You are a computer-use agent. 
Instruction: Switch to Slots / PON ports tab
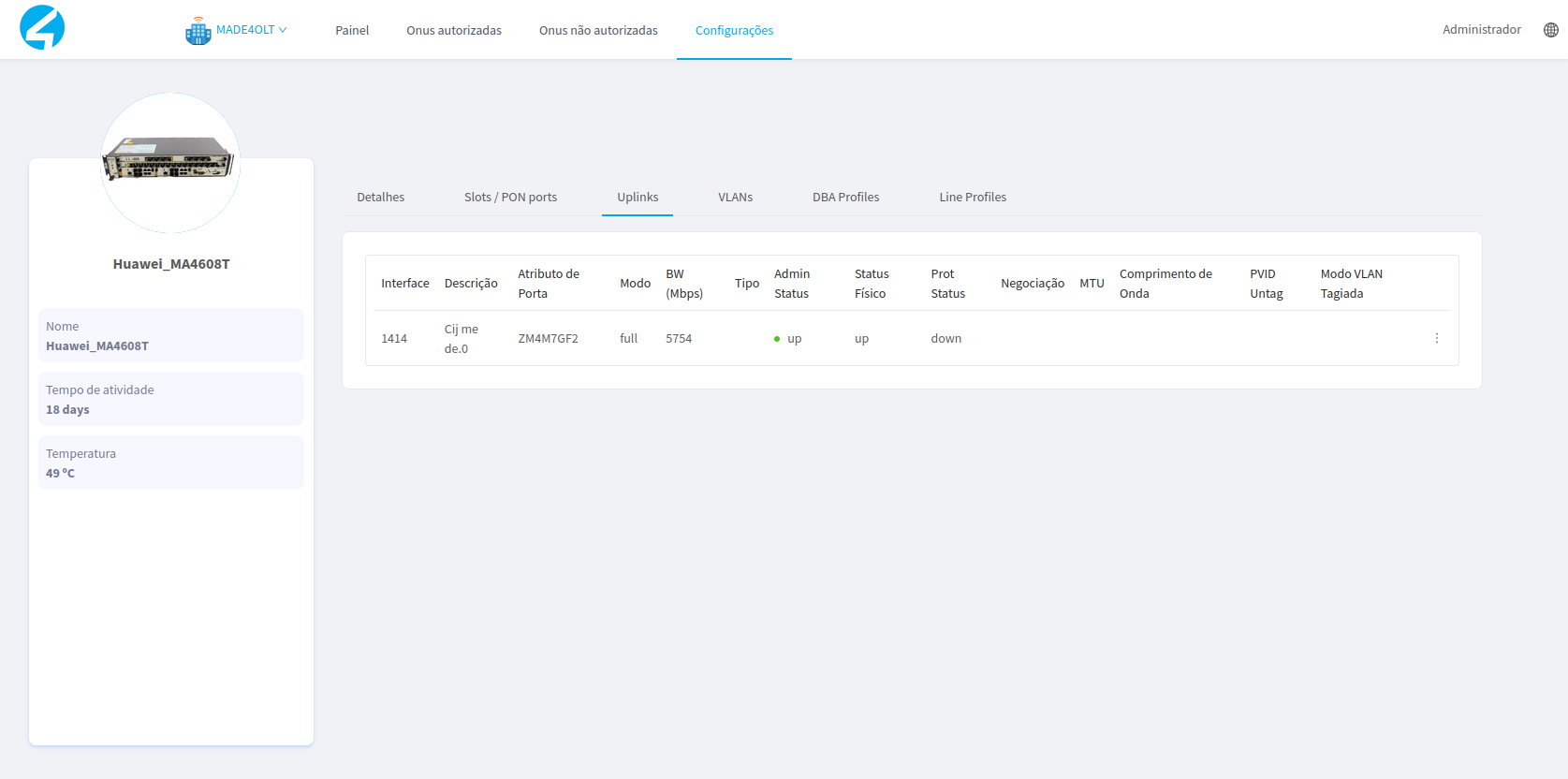(x=510, y=197)
